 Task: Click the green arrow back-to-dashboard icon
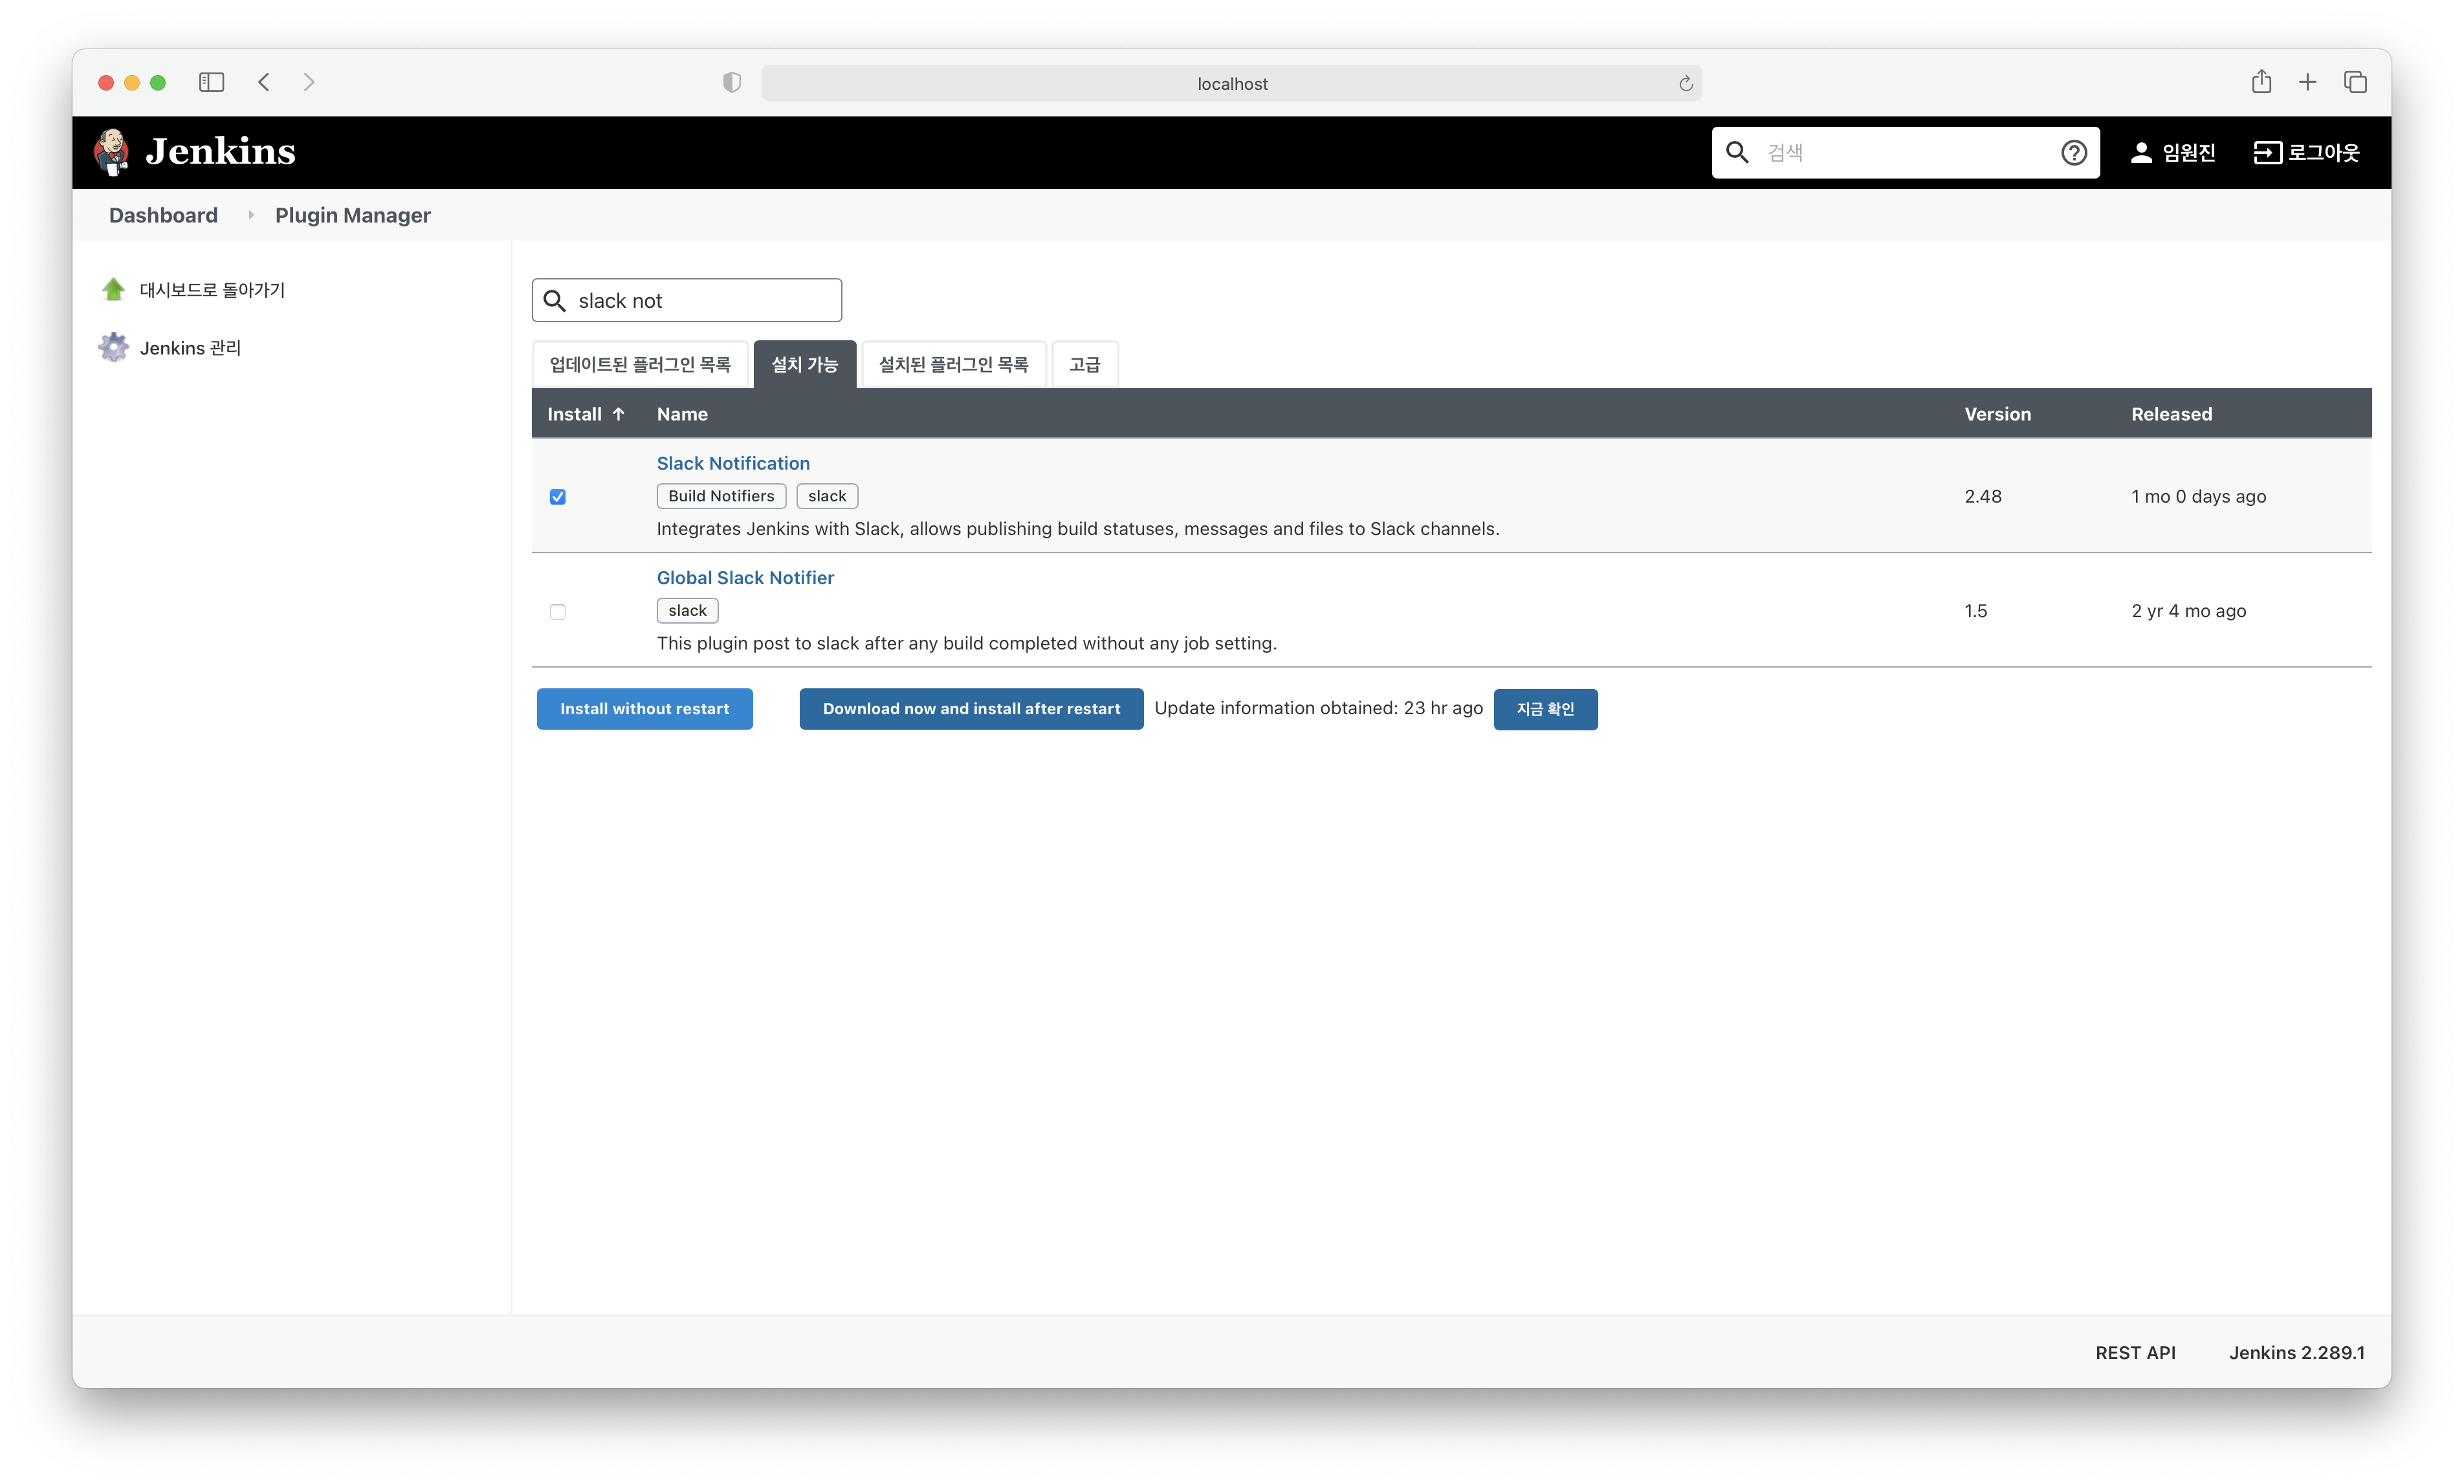click(x=113, y=290)
